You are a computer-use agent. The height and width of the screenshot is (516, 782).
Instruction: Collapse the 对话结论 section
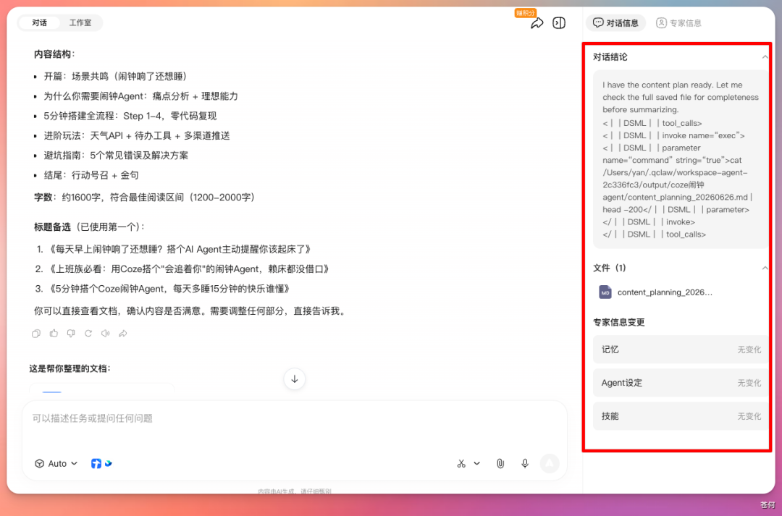click(x=765, y=57)
